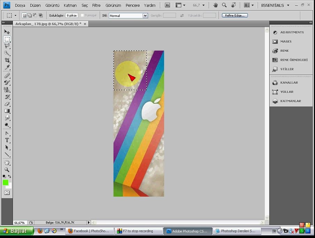Select the Lasso tool
Image resolution: width=315 pixels, height=238 pixels.
coord(7,46)
